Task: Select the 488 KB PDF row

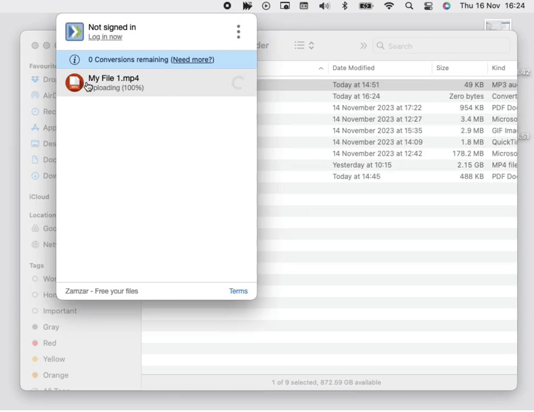Action: pyautogui.click(x=387, y=177)
